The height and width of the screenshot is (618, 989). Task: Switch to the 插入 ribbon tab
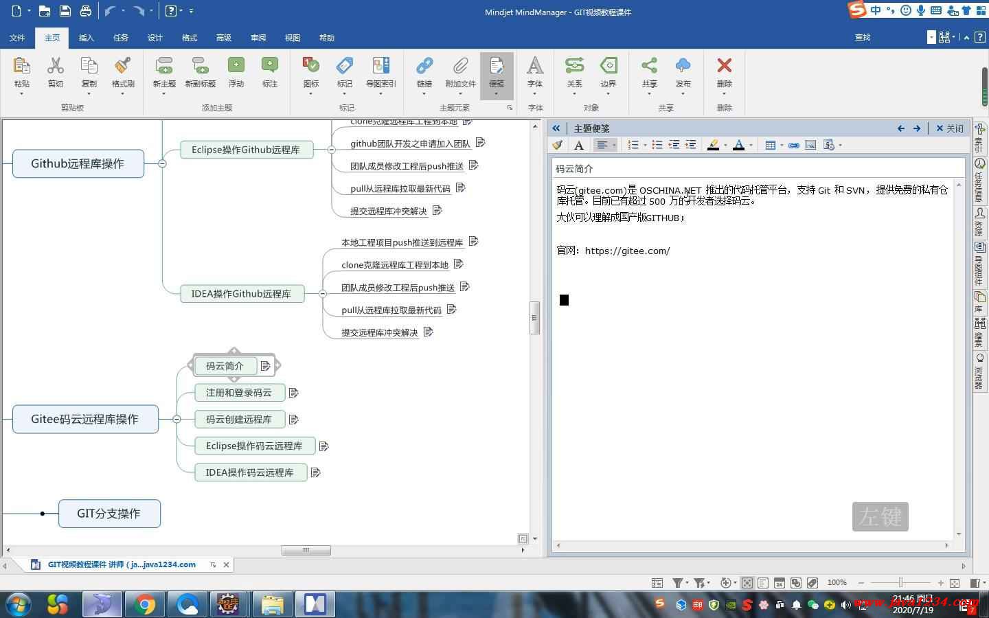pyautogui.click(x=87, y=38)
